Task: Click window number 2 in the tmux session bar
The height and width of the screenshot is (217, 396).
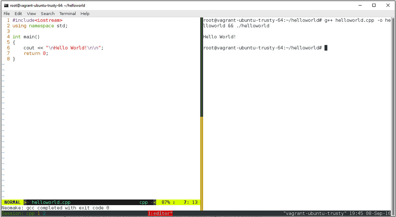Action: 44,213
